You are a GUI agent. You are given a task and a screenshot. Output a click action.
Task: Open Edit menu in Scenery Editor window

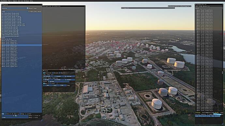click(x=197, y=6)
